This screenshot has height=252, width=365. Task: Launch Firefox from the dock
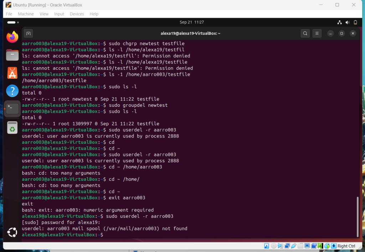[12, 37]
